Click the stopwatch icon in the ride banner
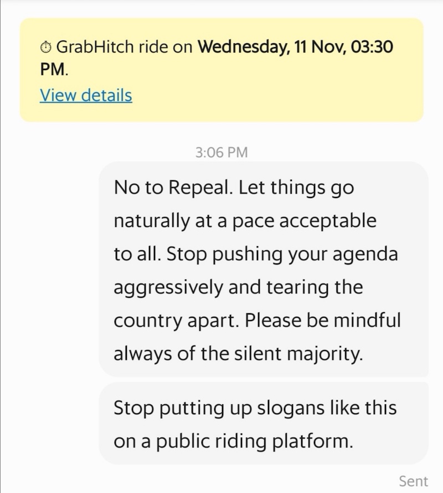The height and width of the screenshot is (493, 443). pyautogui.click(x=46, y=48)
